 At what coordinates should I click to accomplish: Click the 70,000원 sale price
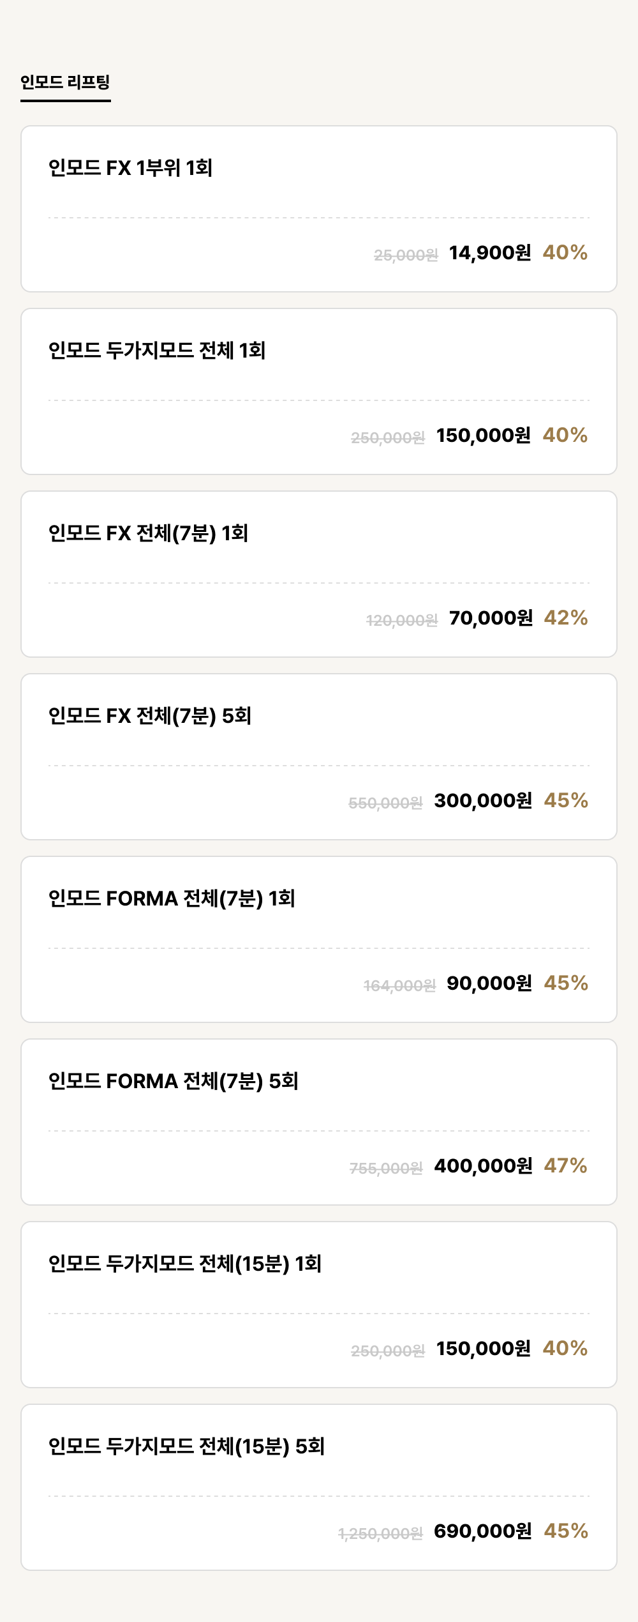click(x=491, y=618)
